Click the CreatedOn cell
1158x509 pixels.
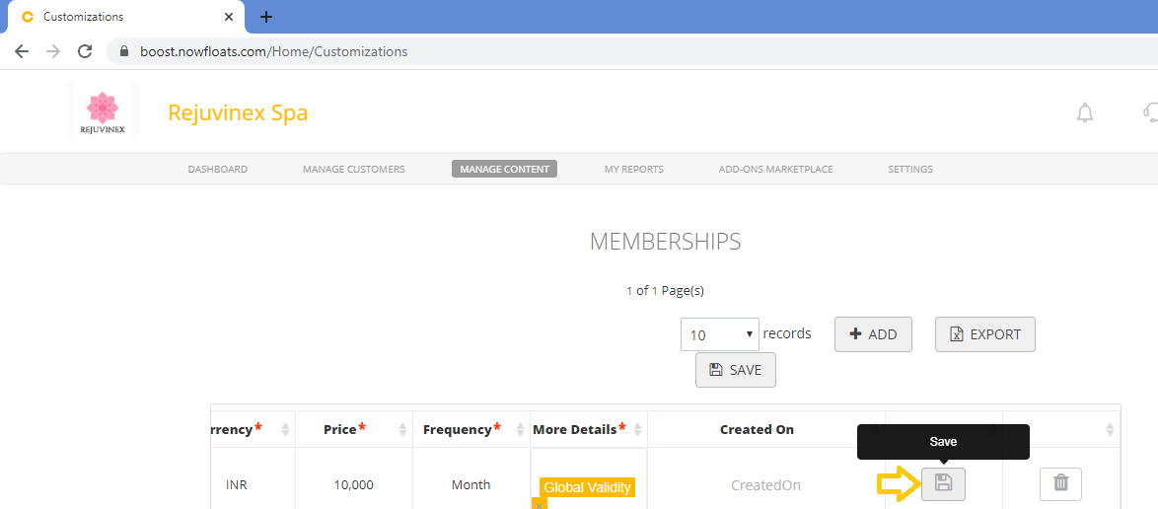(765, 485)
